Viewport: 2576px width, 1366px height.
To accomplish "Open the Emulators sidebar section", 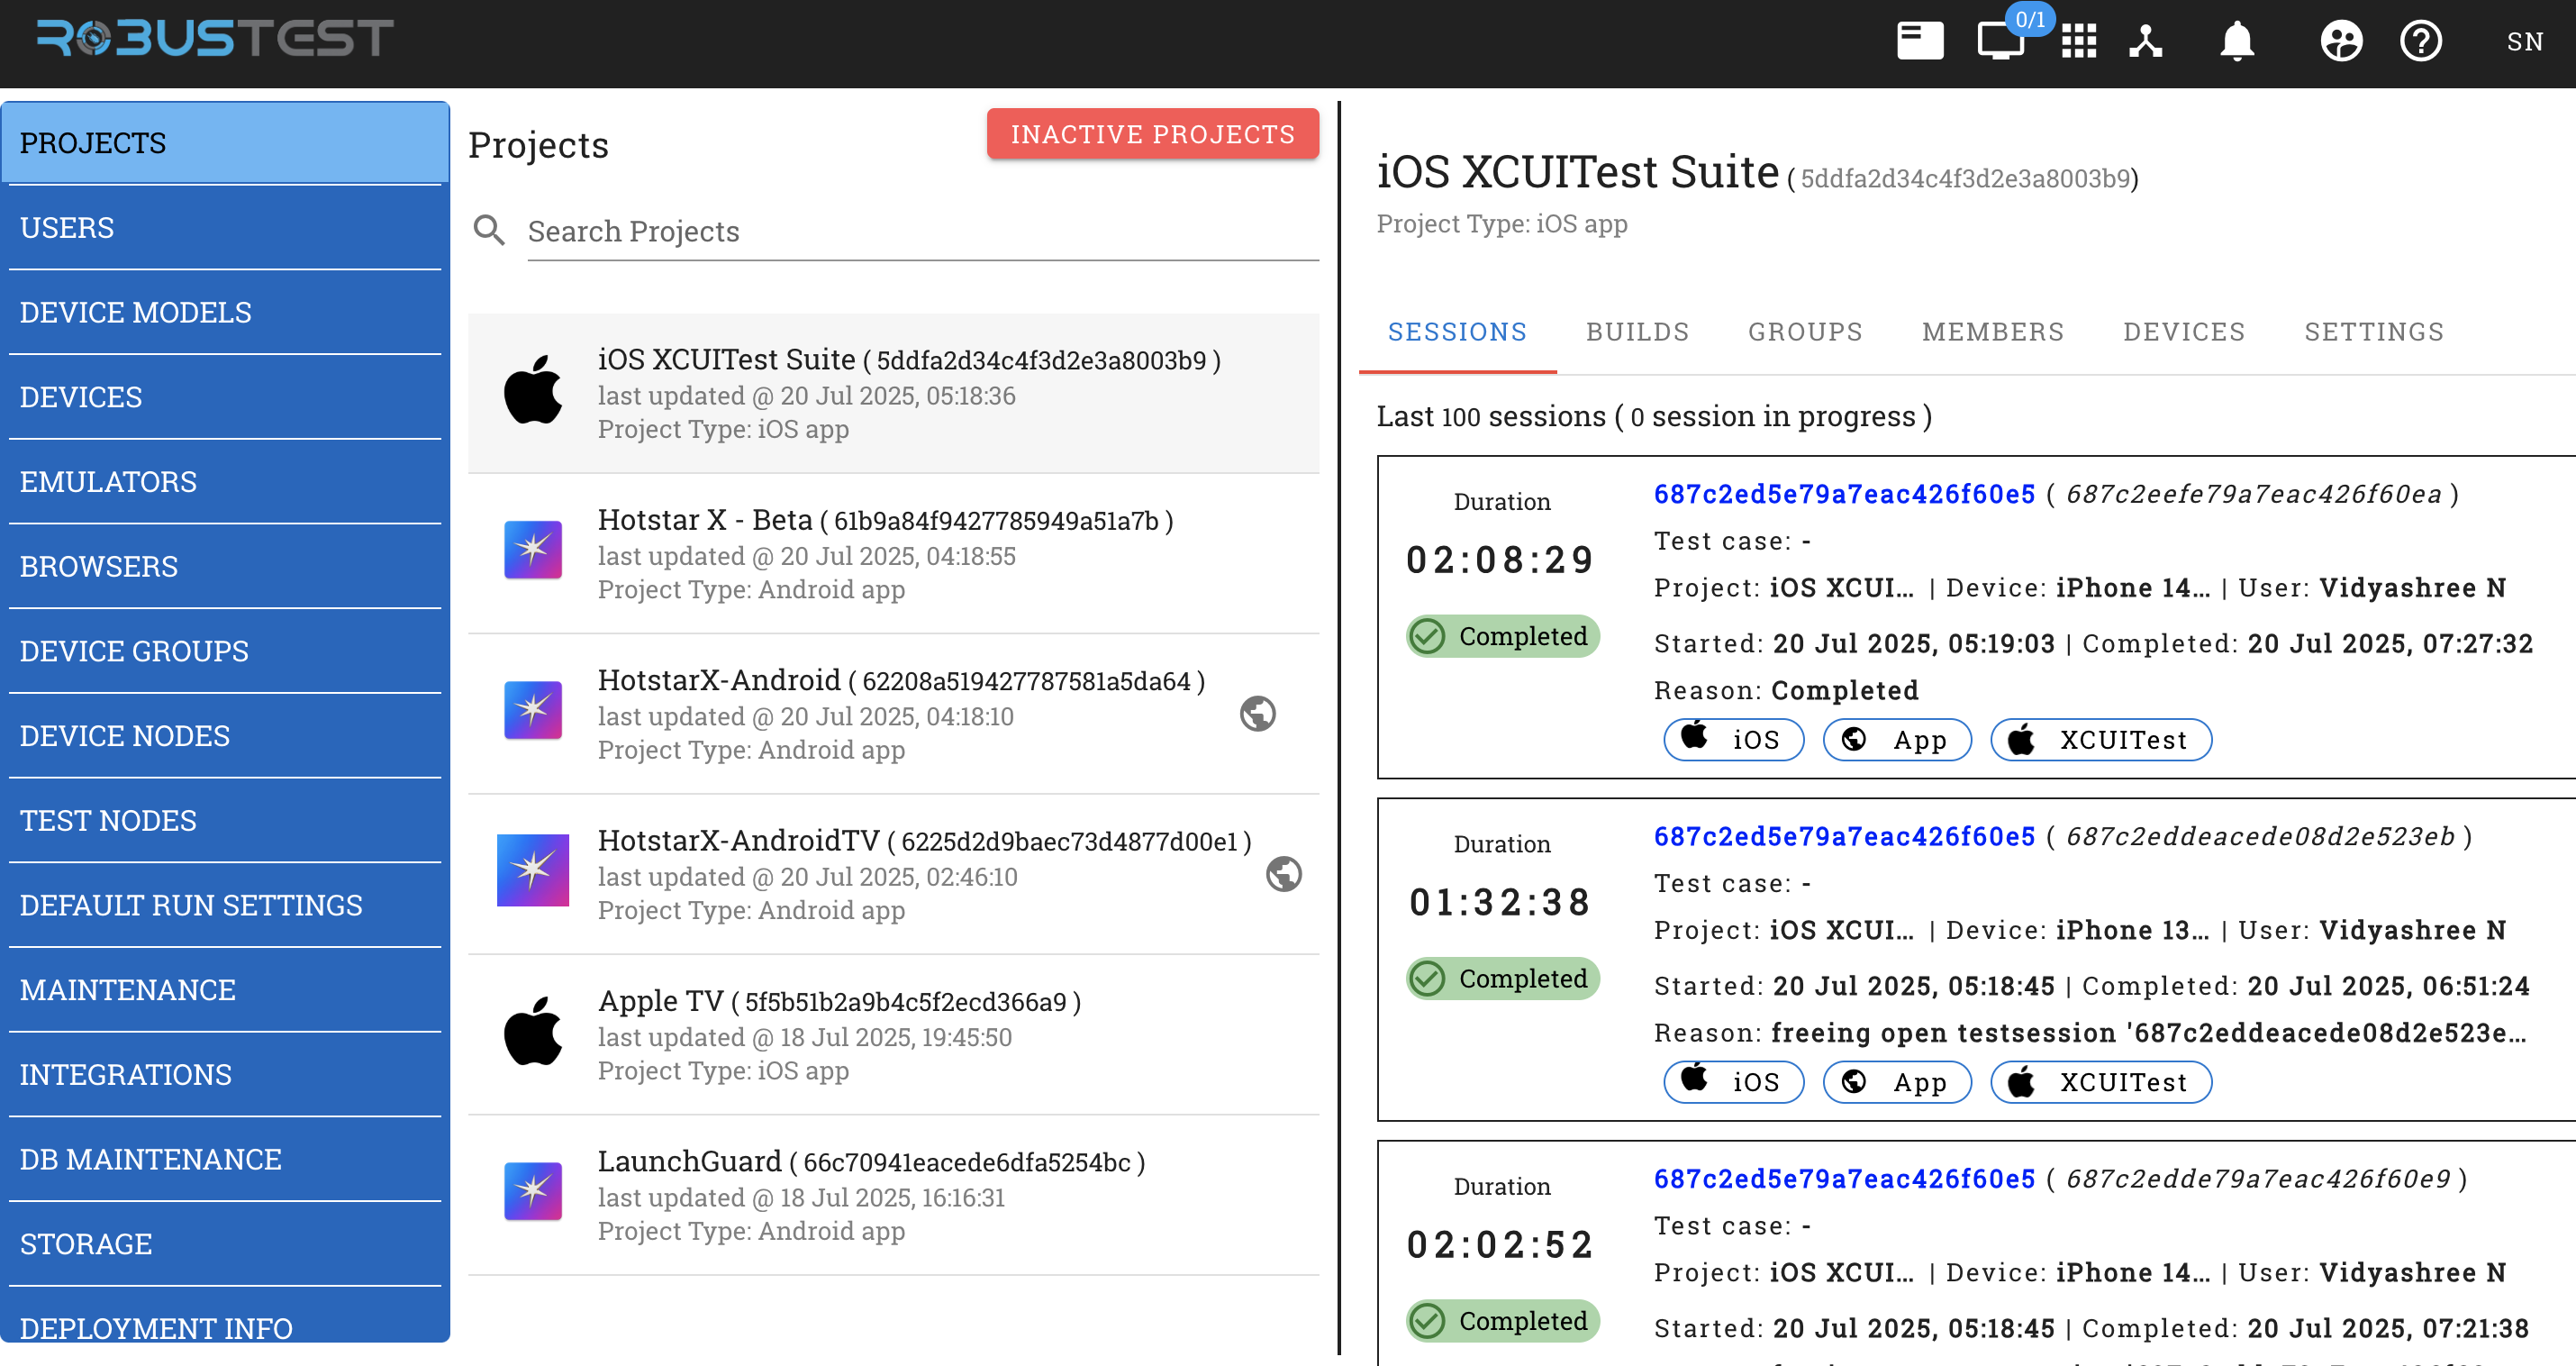I will [225, 482].
